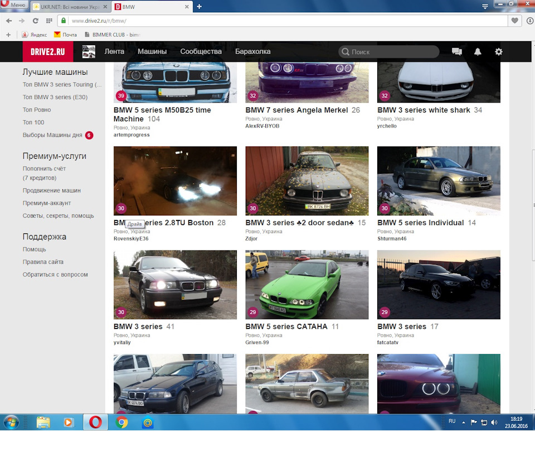Close the UKR.NET tab
Viewport: 535px width, 451px height.
pyautogui.click(x=105, y=7)
